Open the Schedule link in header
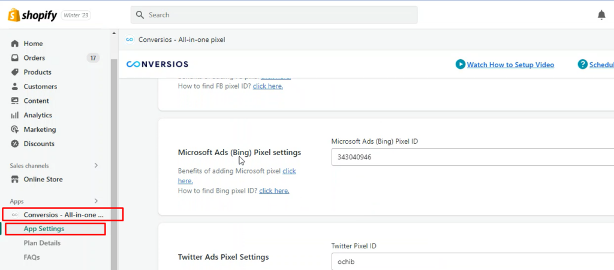The width and height of the screenshot is (614, 270). (601, 65)
